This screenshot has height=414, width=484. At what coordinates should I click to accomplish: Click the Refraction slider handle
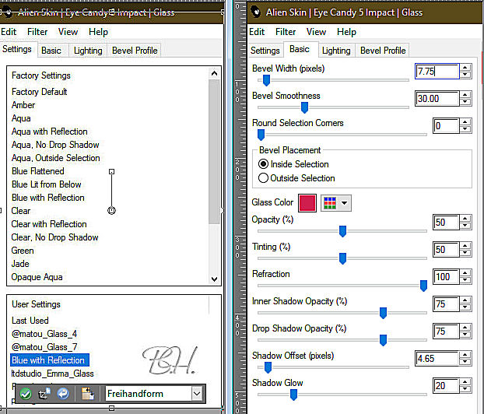pyautogui.click(x=423, y=286)
